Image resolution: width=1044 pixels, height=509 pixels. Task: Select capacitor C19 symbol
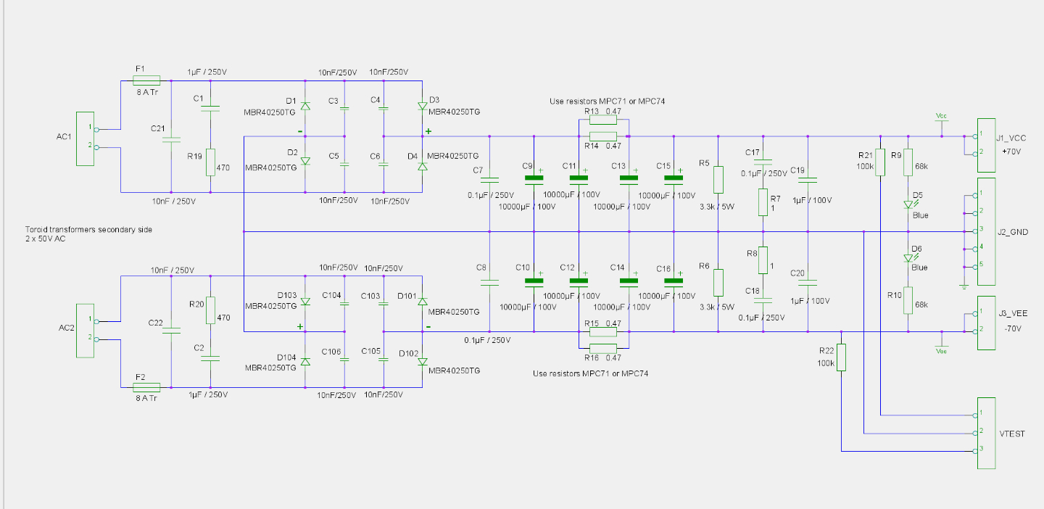808,179
